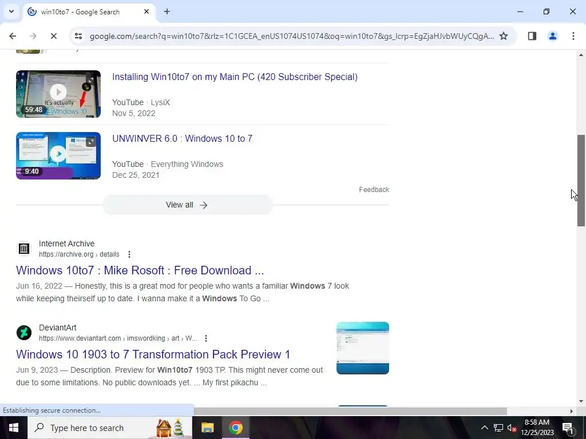Image resolution: width=586 pixels, height=439 pixels.
Task: Show hidden system tray icons
Action: [x=484, y=428]
